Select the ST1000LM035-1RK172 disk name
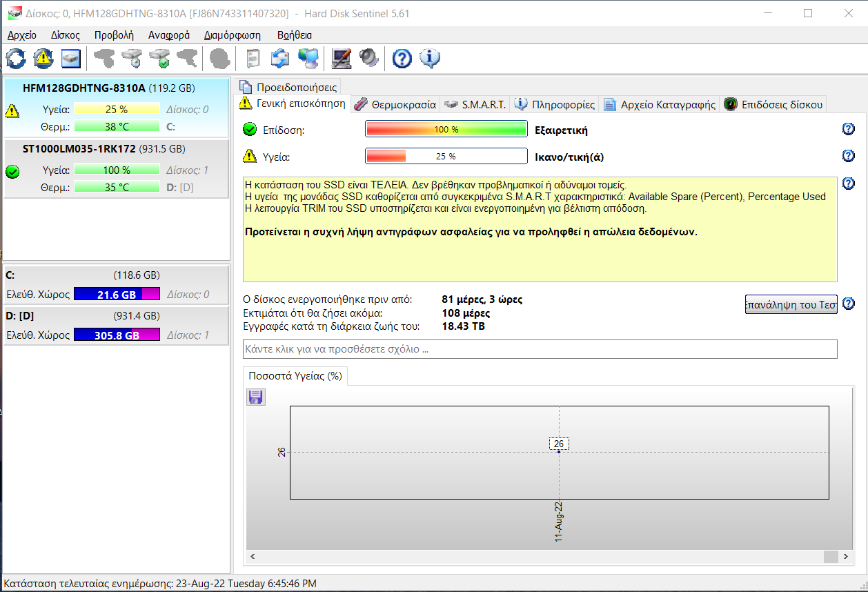 pos(80,148)
